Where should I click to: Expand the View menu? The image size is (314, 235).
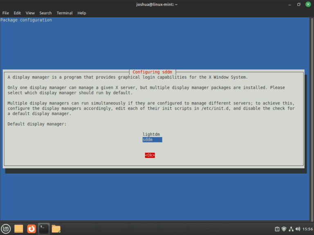pos(30,13)
